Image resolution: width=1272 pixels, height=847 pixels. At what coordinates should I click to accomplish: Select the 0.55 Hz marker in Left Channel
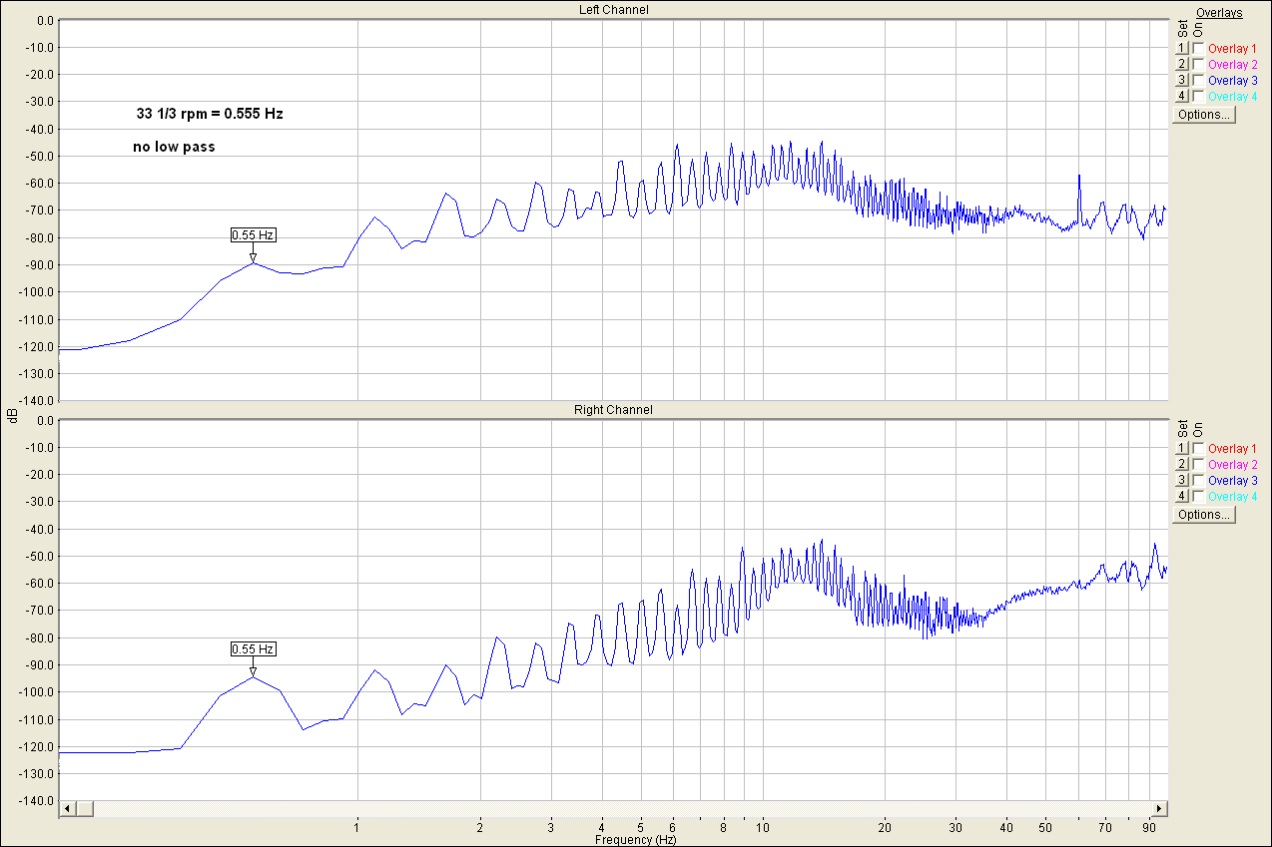[x=253, y=235]
